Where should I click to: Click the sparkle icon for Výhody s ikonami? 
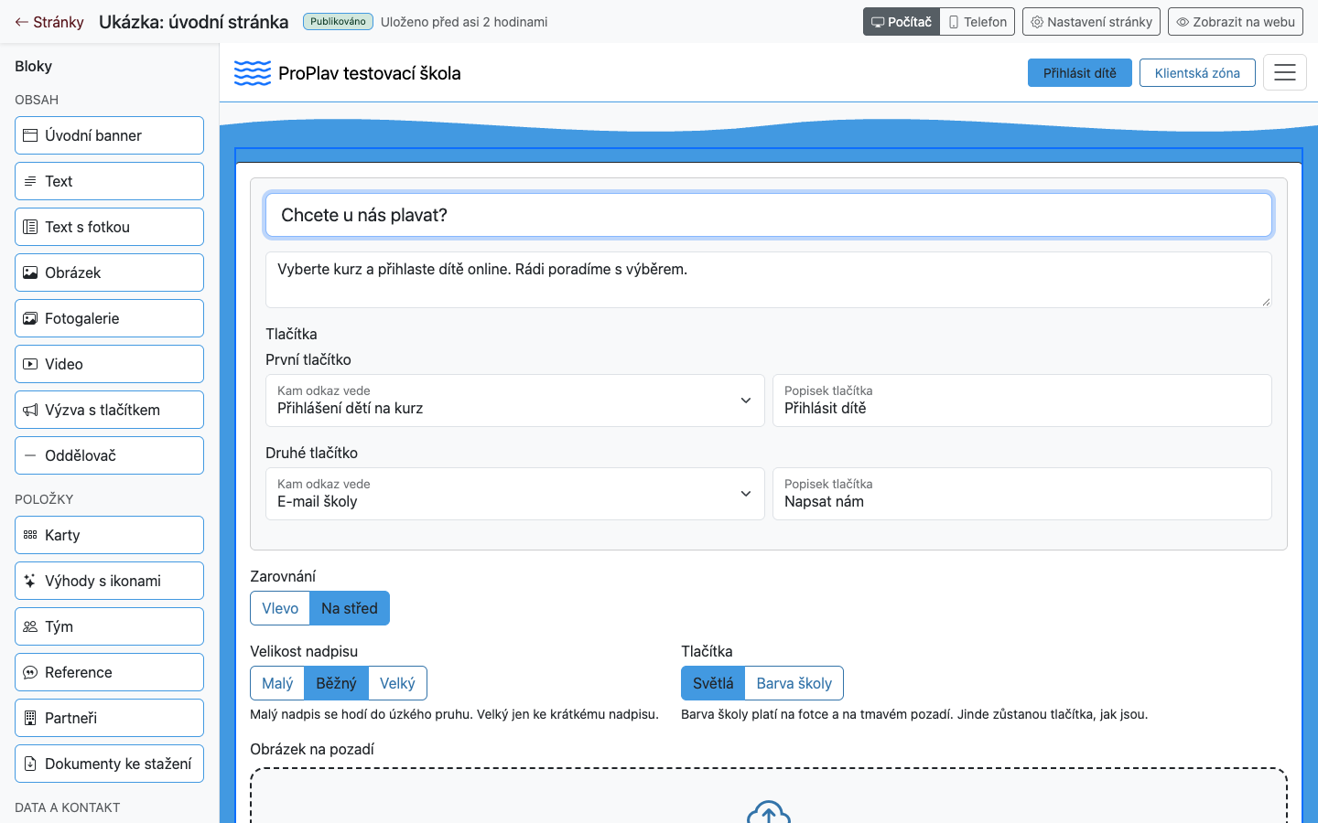[x=30, y=581]
